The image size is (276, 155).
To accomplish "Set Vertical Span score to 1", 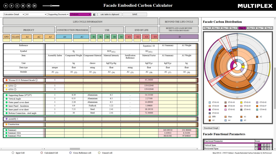I will [257, 145].
